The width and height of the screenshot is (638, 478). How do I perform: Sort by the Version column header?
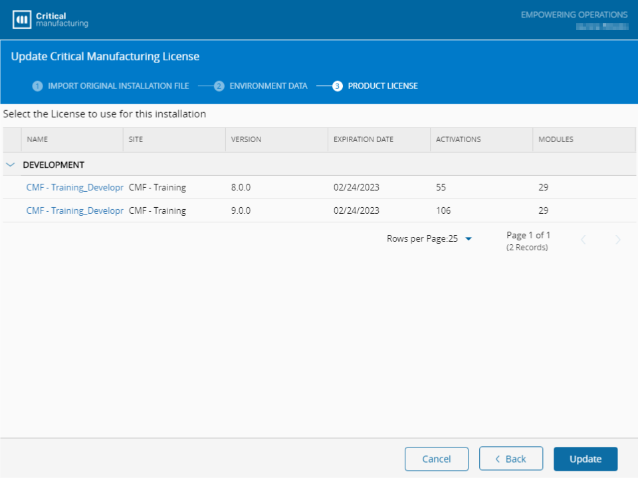pos(246,139)
